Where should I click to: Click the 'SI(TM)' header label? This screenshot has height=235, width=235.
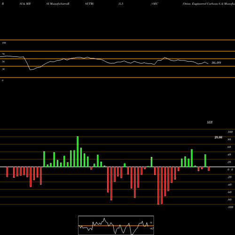(x=89, y=4)
